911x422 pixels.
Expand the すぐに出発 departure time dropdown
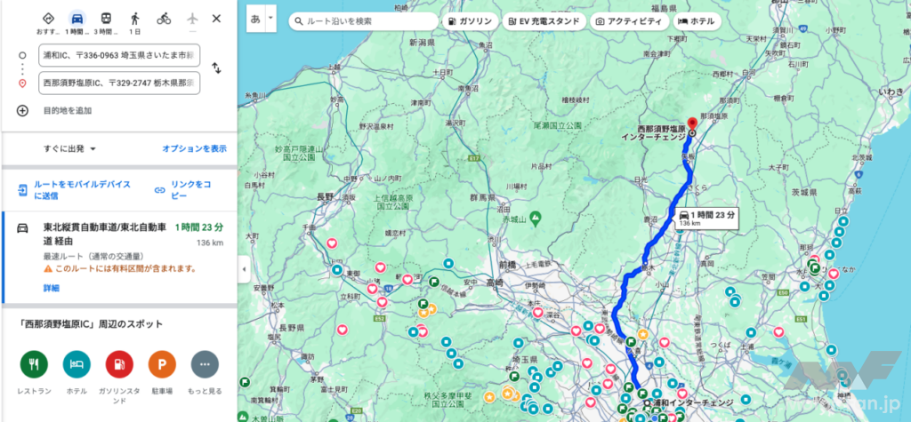[x=70, y=149]
